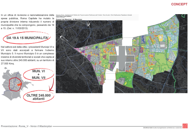Click the 'MUN. VI + MUN. VII' oval
The image size is (189, 130).
(x=39, y=74)
